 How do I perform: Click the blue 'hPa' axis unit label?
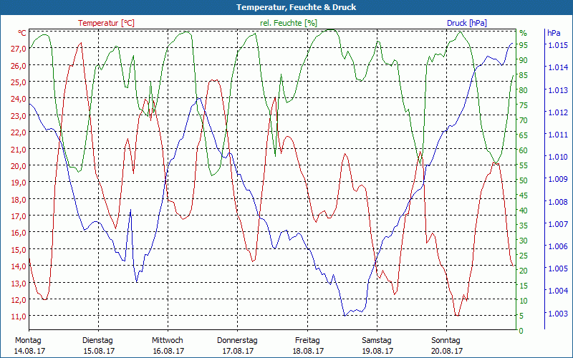coord(554,33)
